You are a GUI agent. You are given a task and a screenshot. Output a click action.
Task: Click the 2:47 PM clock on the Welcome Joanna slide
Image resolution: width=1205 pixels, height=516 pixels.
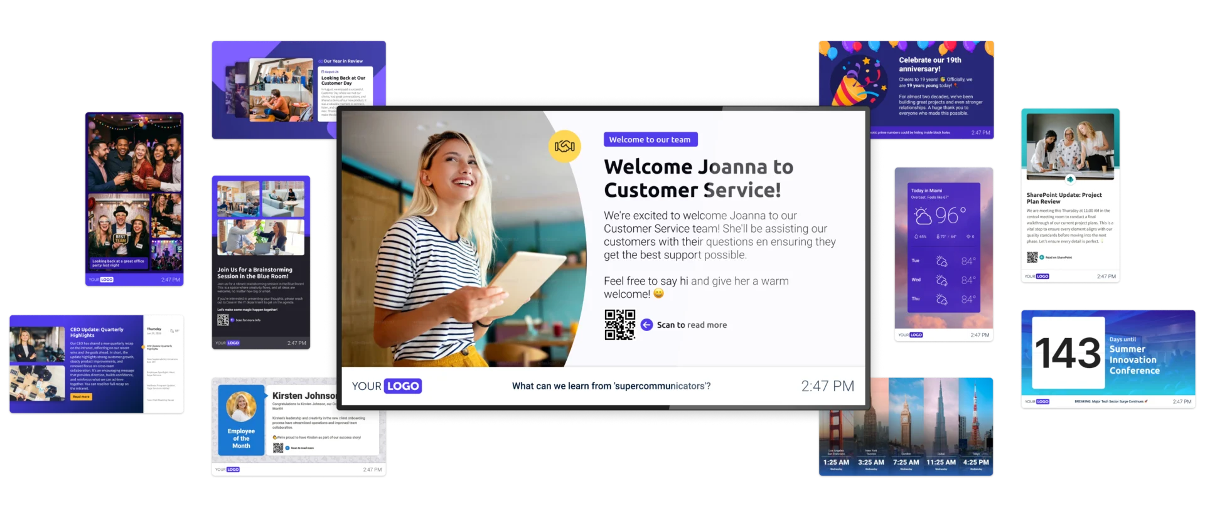point(827,386)
